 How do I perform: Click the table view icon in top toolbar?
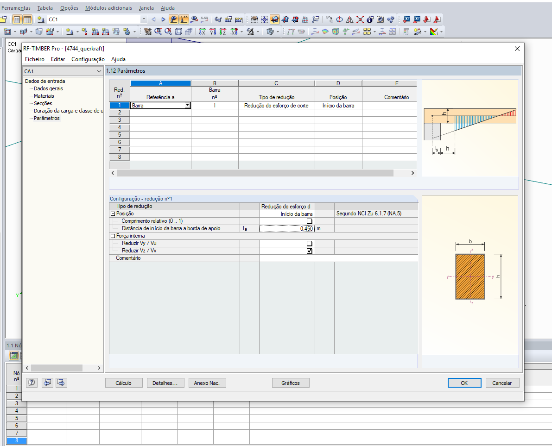click(x=27, y=19)
